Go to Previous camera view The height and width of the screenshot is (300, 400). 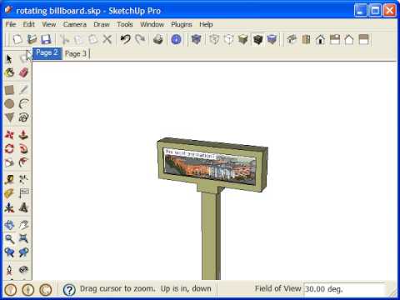pos(9,252)
